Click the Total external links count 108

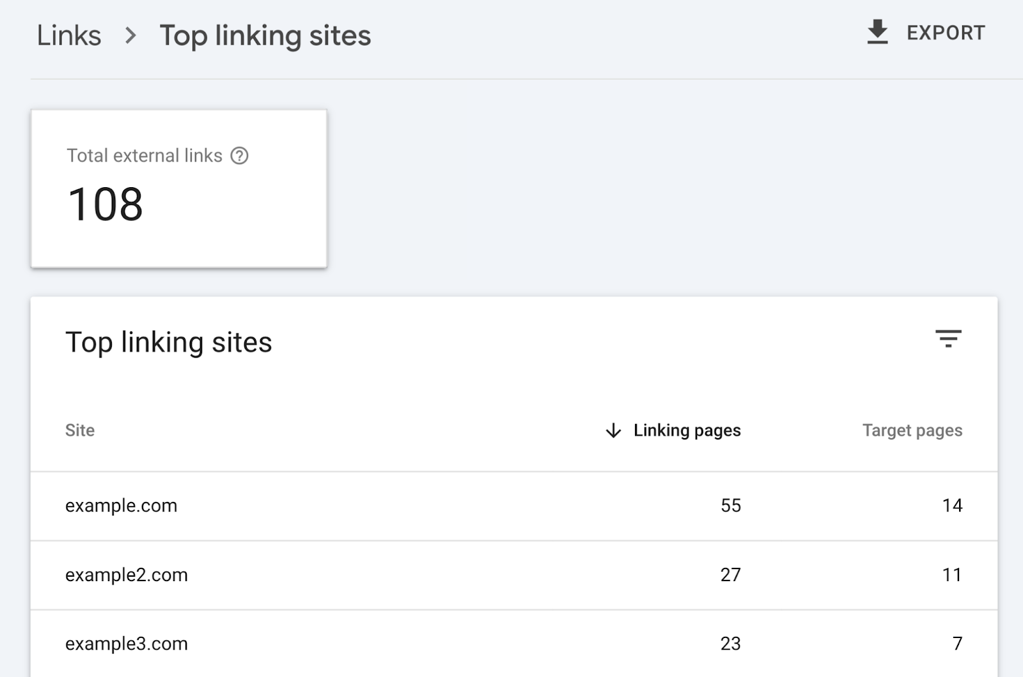(x=106, y=204)
